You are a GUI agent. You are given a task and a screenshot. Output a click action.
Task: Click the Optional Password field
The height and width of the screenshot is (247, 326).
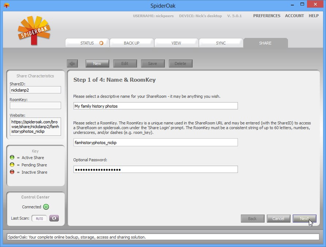tap(155, 170)
